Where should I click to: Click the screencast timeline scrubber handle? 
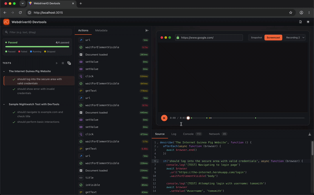[188, 118]
